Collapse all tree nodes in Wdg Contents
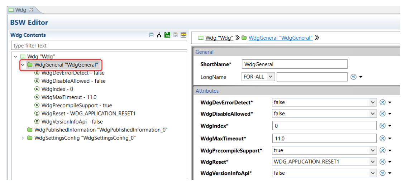Image resolution: width=406 pixels, height=184 pixels. [x=151, y=35]
